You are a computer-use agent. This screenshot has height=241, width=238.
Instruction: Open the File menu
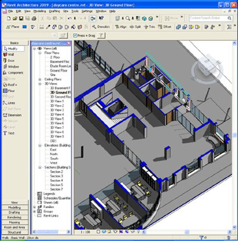[10, 11]
